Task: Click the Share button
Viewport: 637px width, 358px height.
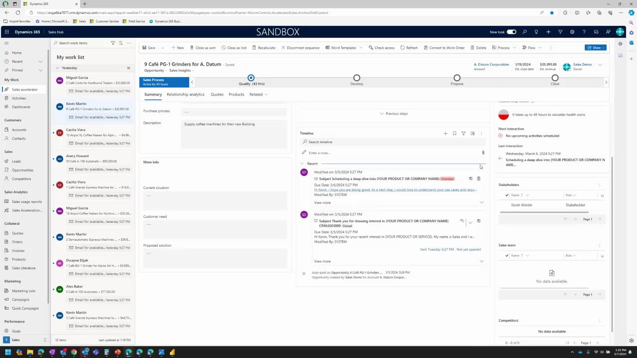Action: 595,48
